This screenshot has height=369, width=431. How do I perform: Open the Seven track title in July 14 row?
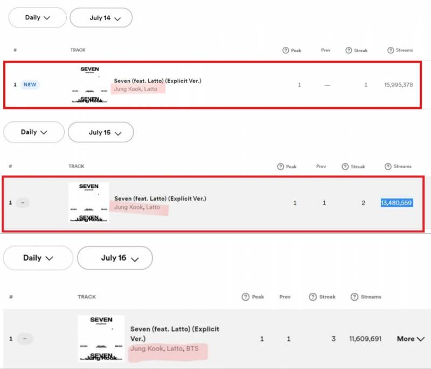click(x=157, y=80)
